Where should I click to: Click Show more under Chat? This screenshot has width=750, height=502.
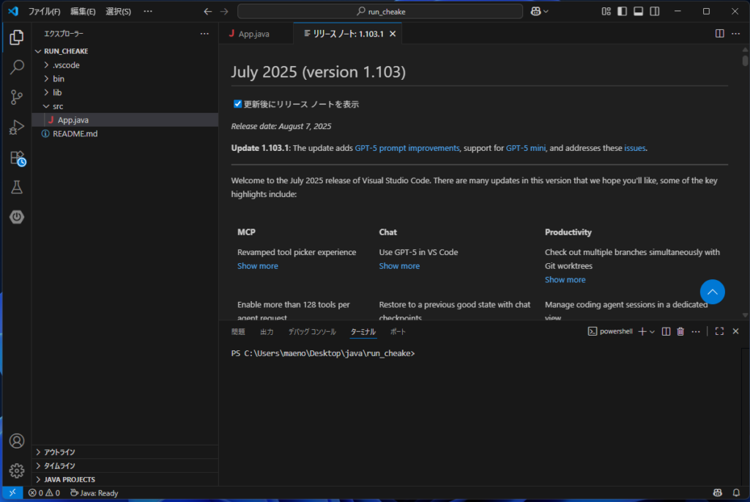click(x=399, y=265)
